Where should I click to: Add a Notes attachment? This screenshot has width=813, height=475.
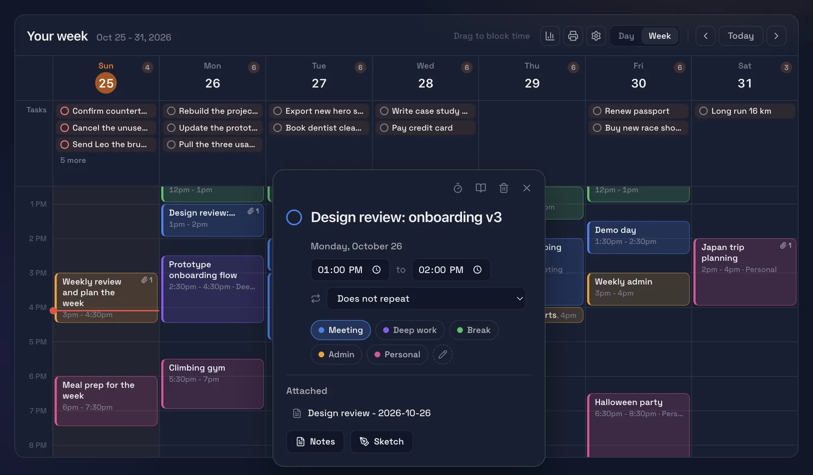tap(315, 442)
